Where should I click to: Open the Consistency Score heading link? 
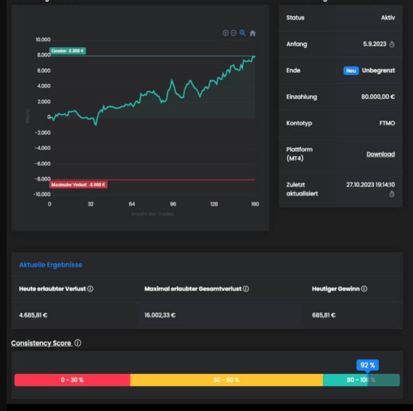41,343
